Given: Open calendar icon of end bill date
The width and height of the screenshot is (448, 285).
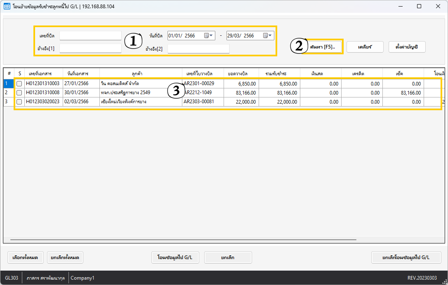Looking at the screenshot, I should 265,36.
